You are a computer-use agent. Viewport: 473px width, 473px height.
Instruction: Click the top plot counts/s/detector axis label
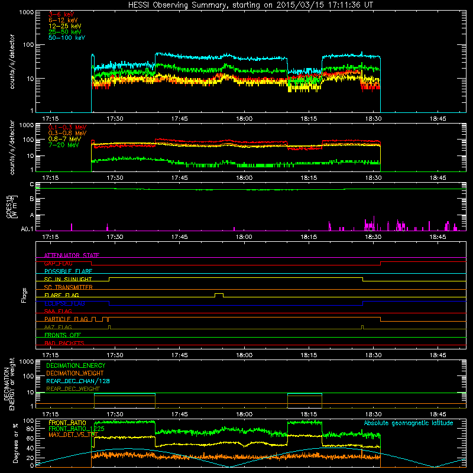point(12,61)
